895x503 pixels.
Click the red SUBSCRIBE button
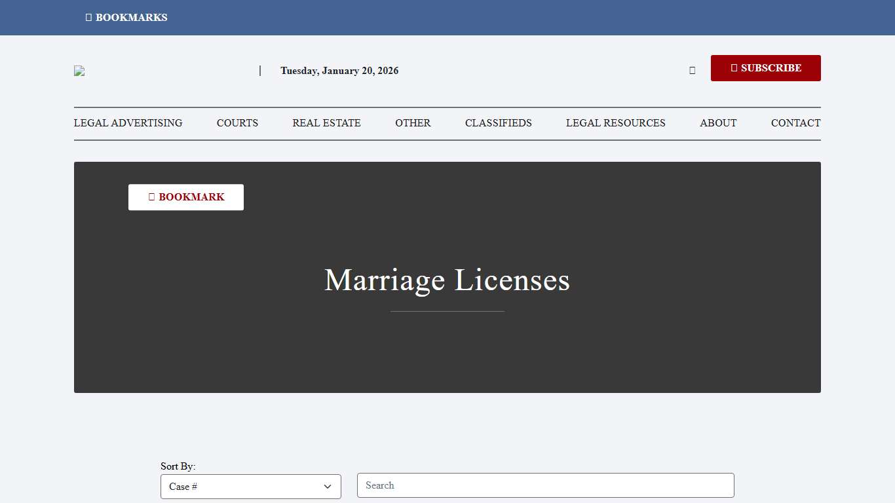[765, 67]
